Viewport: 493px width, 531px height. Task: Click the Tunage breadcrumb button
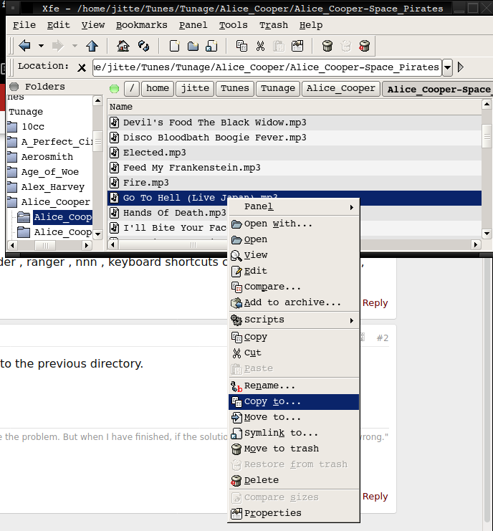[277, 88]
